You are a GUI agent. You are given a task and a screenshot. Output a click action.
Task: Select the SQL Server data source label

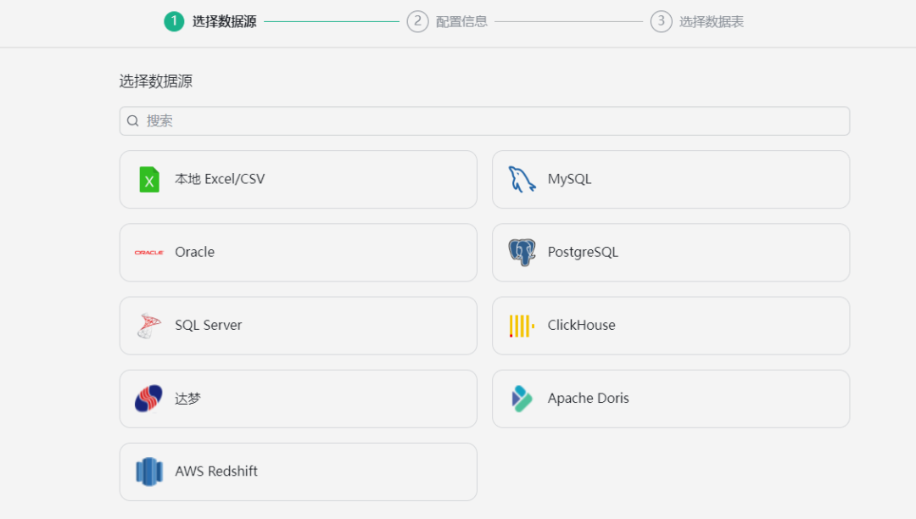[x=209, y=325]
